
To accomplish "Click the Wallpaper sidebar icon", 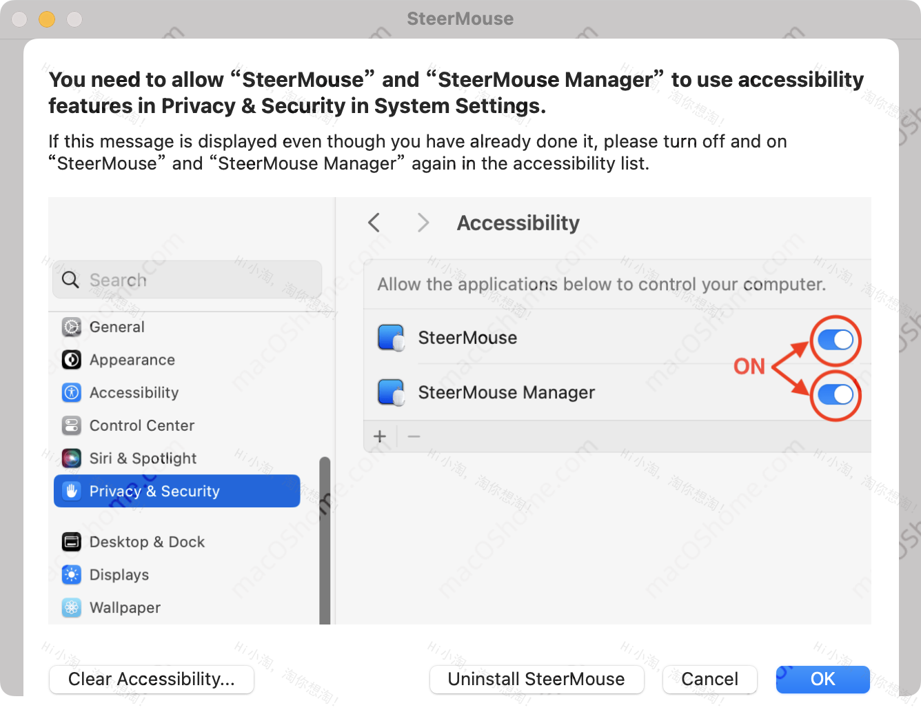I will click(72, 607).
